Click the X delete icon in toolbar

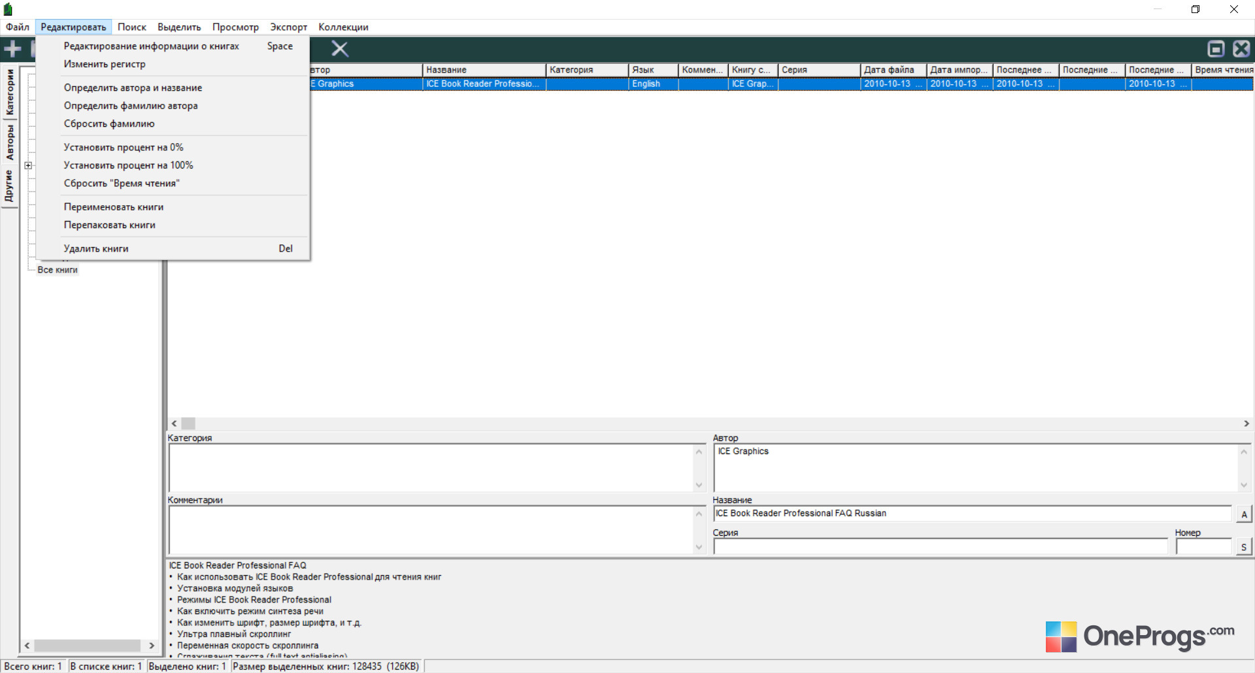tap(340, 49)
